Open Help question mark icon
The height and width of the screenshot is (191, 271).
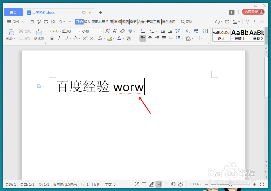click(x=247, y=22)
